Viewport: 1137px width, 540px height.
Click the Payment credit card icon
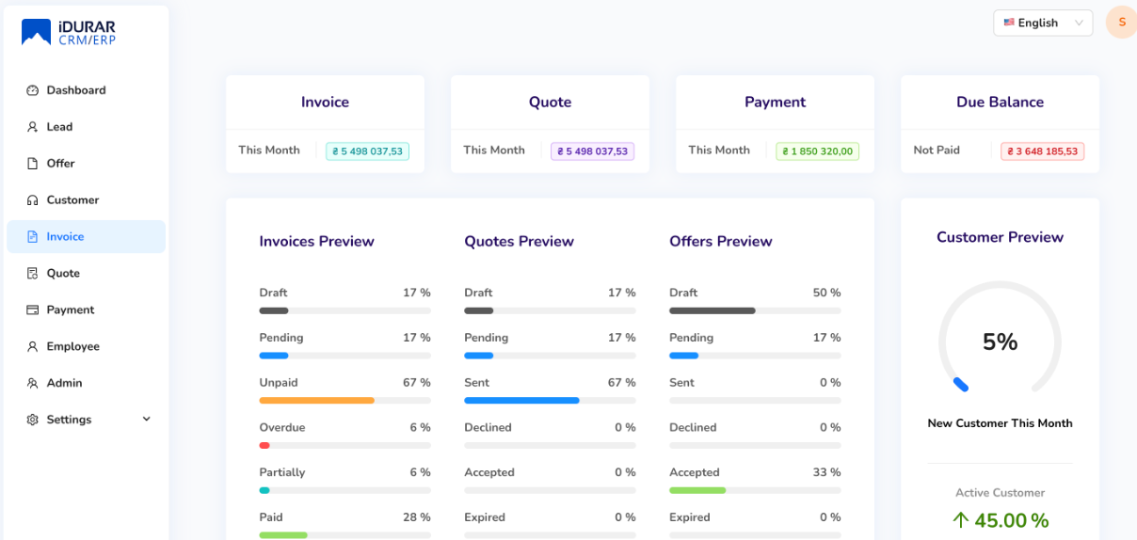click(32, 310)
